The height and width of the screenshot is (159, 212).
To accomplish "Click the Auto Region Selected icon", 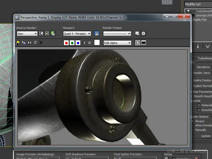I will click(47, 34).
